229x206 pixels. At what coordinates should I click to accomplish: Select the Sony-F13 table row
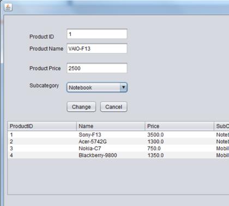point(118,135)
